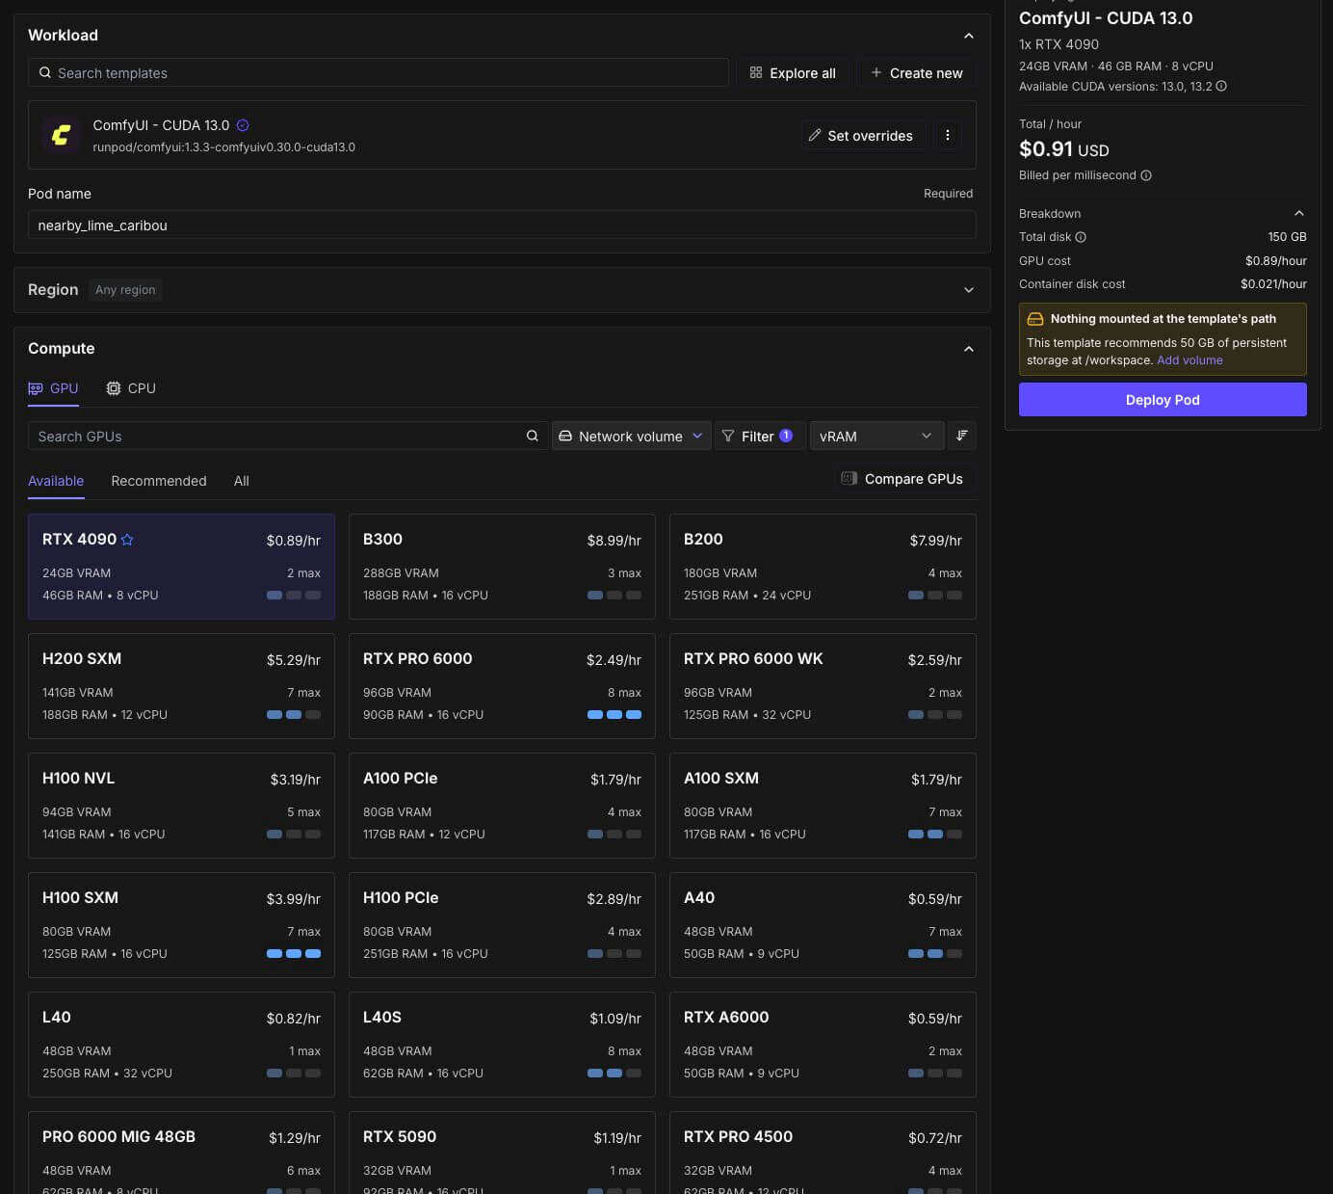1333x1194 pixels.
Task: Select the RTX 5090 GPU card
Action: [502, 1153]
